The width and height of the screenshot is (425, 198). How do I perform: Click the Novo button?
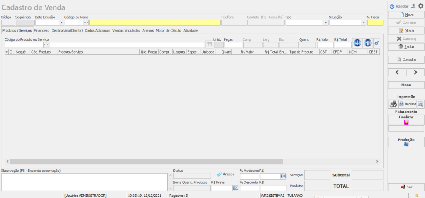(x=406, y=15)
